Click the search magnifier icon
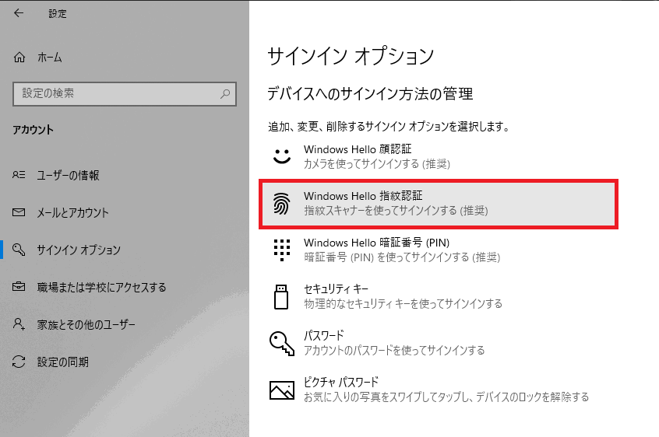The image size is (659, 437). (x=225, y=93)
